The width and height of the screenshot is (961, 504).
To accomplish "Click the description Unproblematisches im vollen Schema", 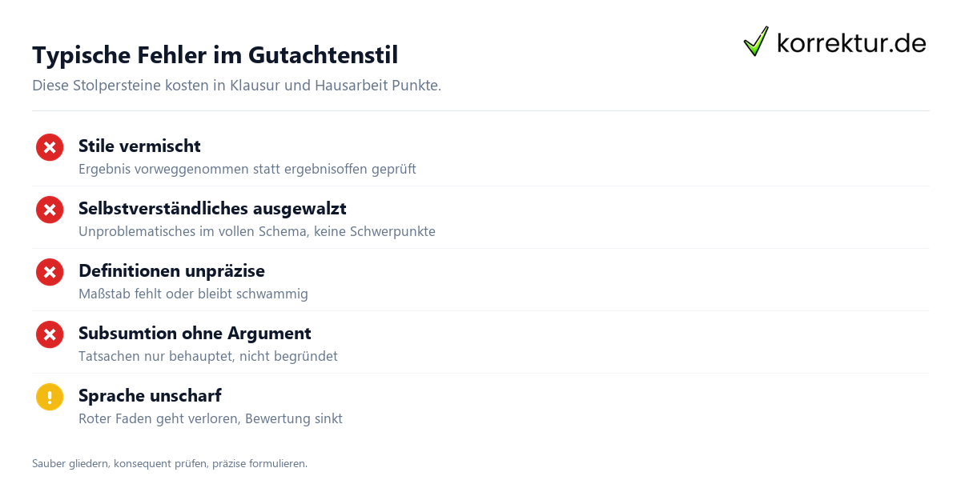I will pyautogui.click(x=257, y=232).
